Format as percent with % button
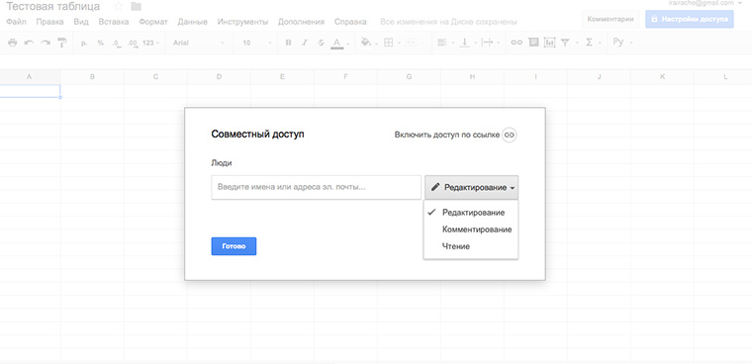This screenshot has width=752, height=364. [x=100, y=43]
